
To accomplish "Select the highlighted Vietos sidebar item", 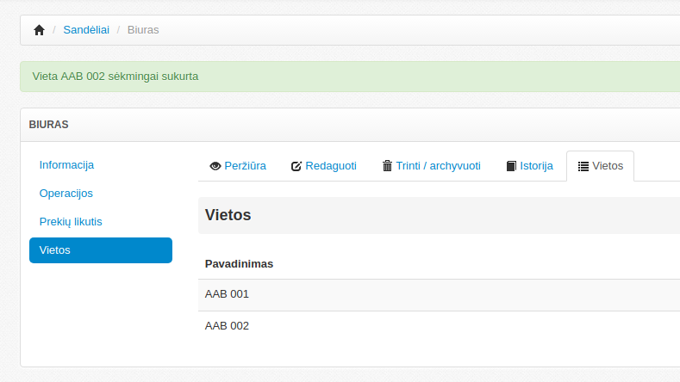I will [100, 250].
